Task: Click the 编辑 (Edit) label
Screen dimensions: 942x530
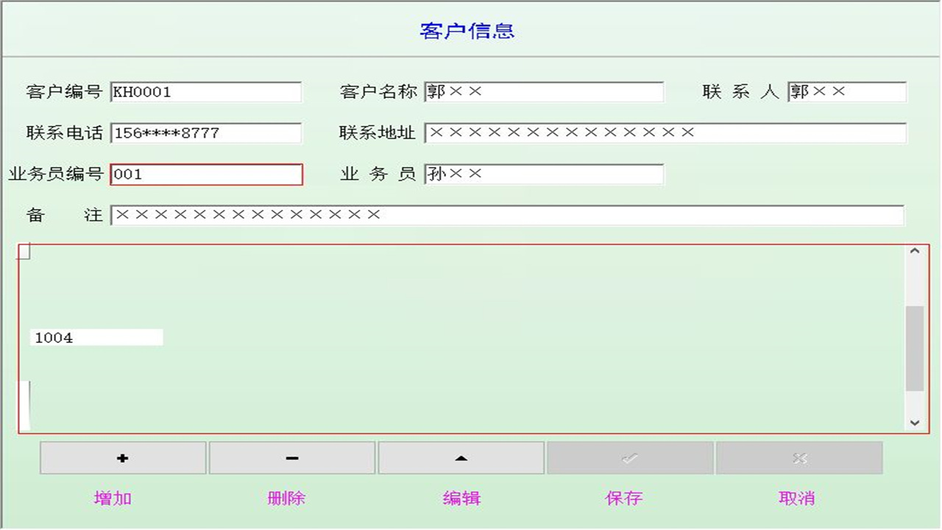Action: click(462, 498)
